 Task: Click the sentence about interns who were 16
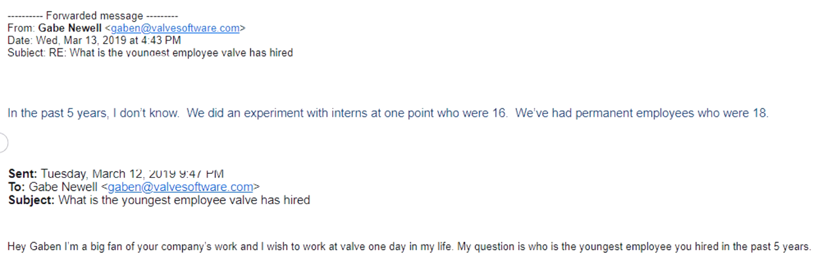[x=347, y=113]
